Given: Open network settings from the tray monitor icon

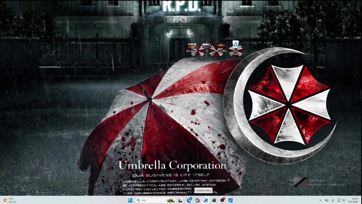Looking at the screenshot, I should pos(339,200).
